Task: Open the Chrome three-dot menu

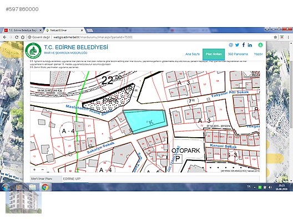Action: (289, 37)
